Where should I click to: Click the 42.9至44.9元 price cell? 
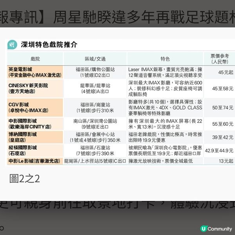pyautogui.click(x=220, y=150)
